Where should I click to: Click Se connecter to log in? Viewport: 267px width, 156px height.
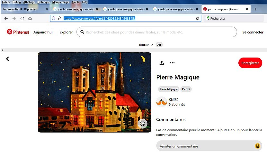(253, 32)
